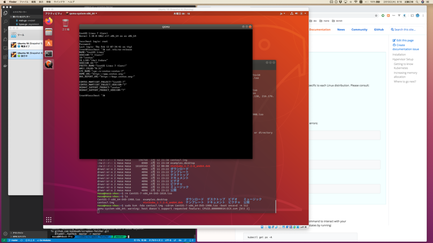Launch the Files manager in dock
Viewport: 433px width, 243px height.
click(x=49, y=32)
